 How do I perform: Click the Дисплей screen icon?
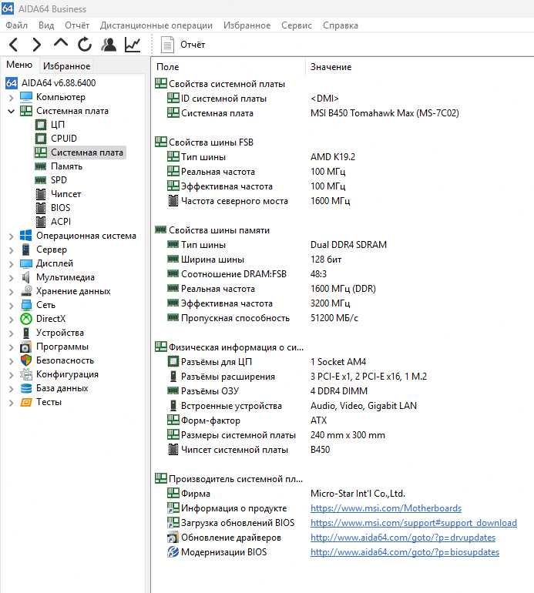(x=26, y=263)
